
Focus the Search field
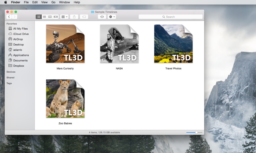(x=170, y=17)
